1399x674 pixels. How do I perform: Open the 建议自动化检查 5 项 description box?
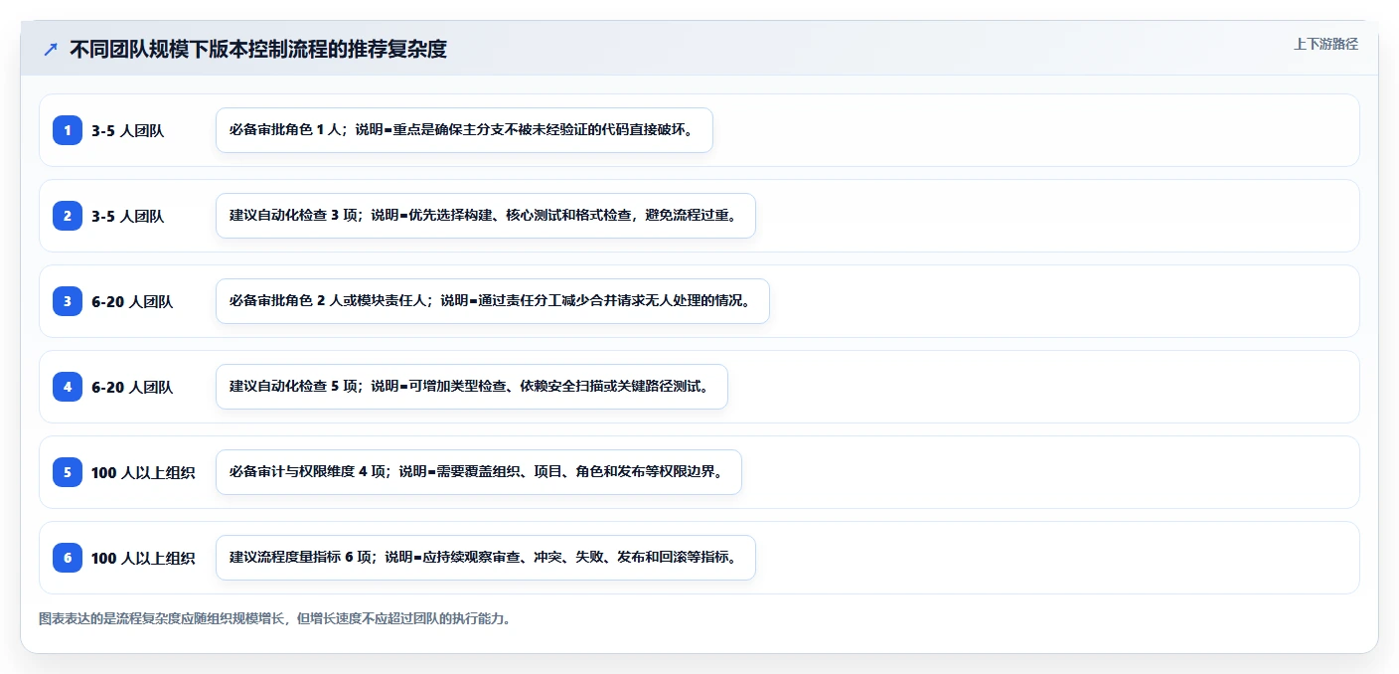pyautogui.click(x=472, y=387)
